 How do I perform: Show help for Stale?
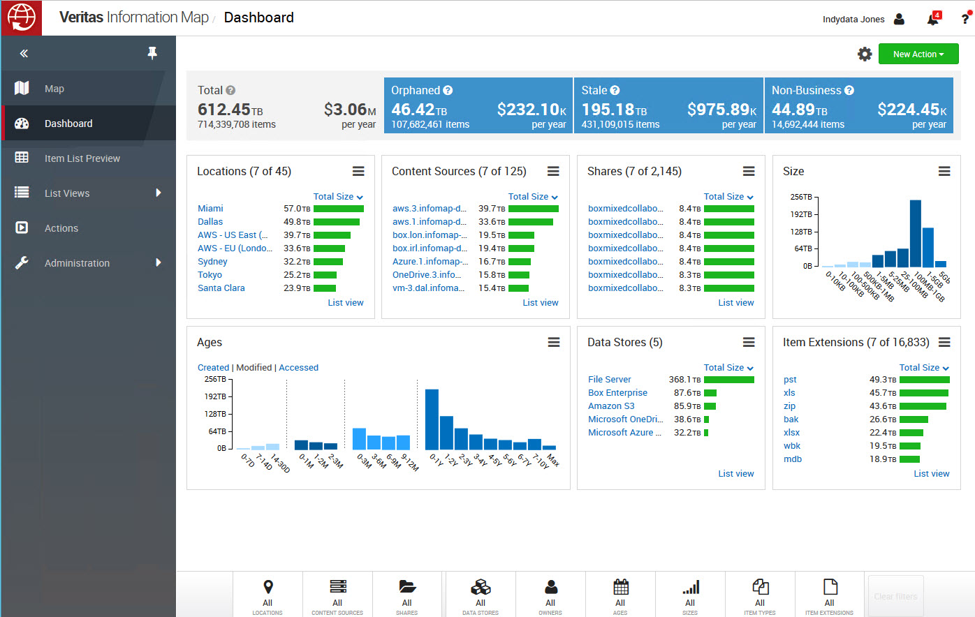coord(615,90)
